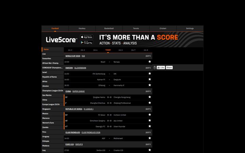Open the CLUB FRIENDLIES 2026 link
The width and height of the screenshot is (245, 153).
click(x=91, y=133)
